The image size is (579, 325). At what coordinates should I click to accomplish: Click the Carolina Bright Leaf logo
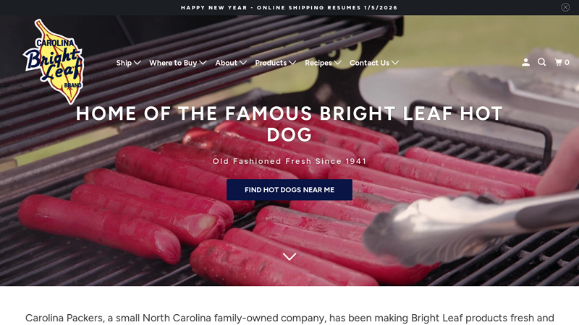(x=54, y=61)
